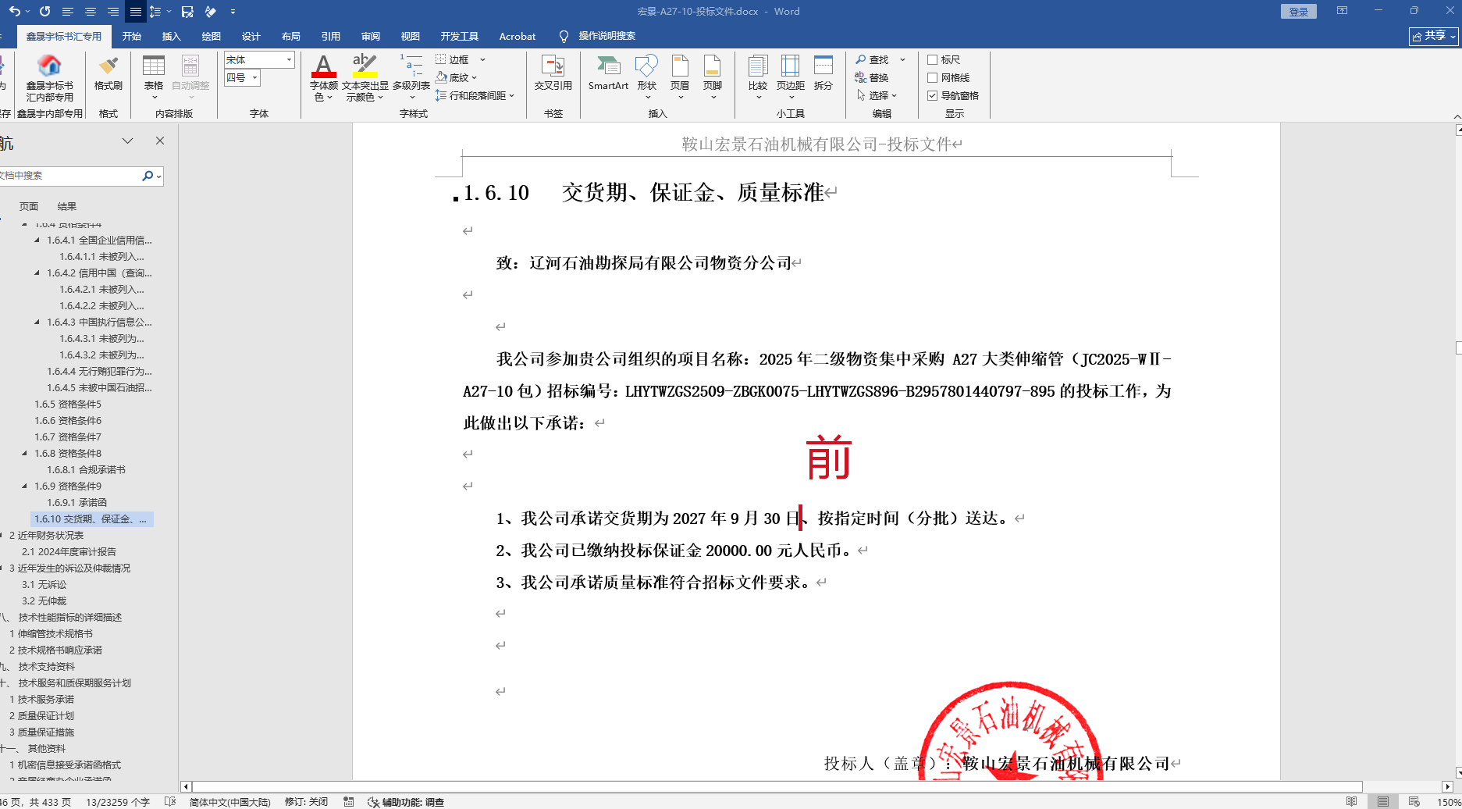Close the navigation pane with the X
The width and height of the screenshot is (1462, 809).
click(160, 141)
